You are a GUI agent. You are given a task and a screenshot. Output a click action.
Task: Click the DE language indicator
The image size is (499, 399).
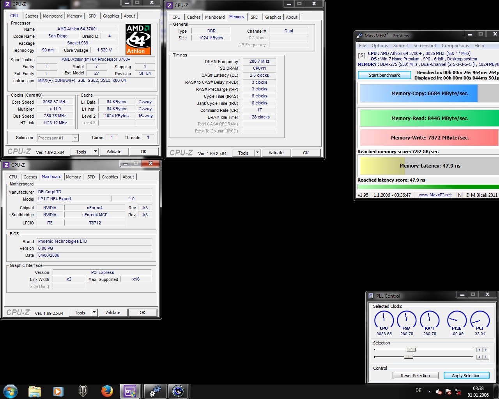pos(418,390)
